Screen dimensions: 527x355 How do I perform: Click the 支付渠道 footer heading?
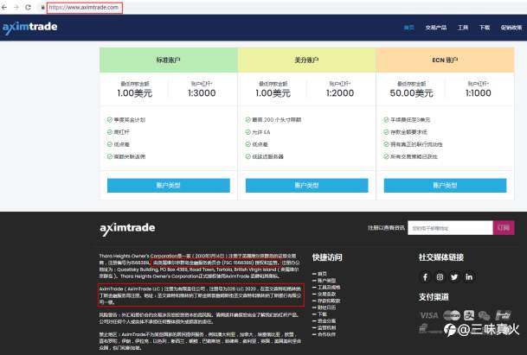[434, 297]
